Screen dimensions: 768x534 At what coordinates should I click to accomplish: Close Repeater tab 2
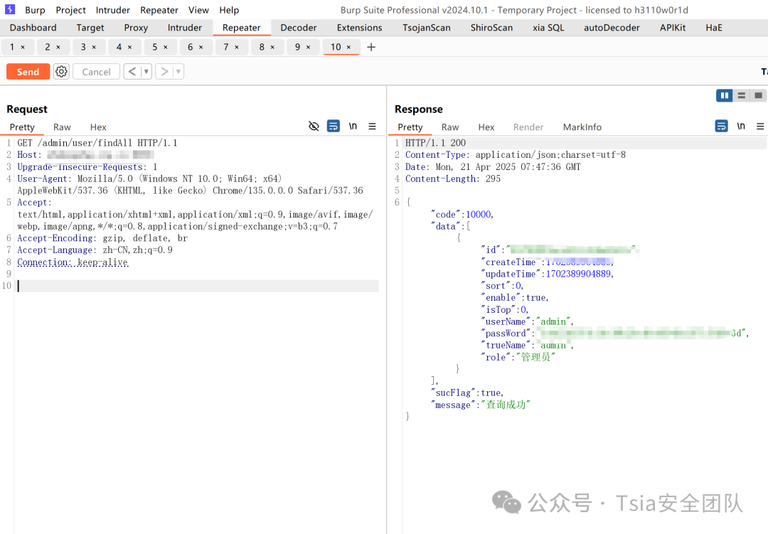58,47
